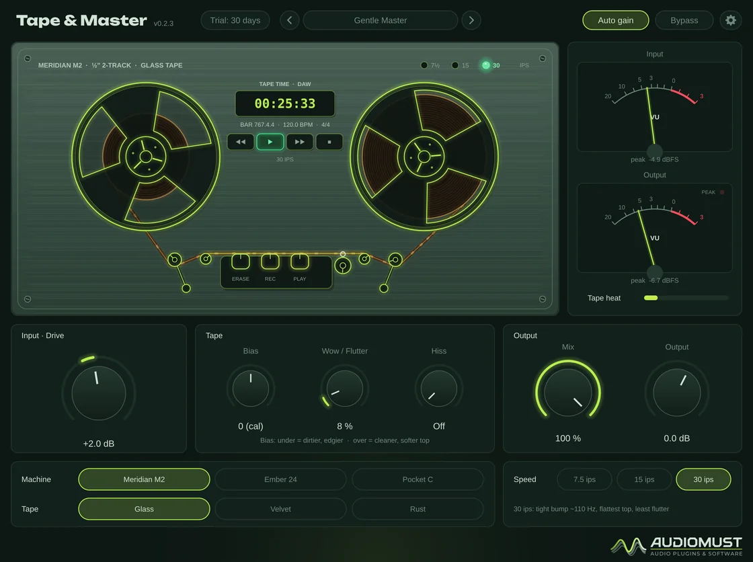
Task: Click the Hiss Off value
Action: tap(439, 426)
